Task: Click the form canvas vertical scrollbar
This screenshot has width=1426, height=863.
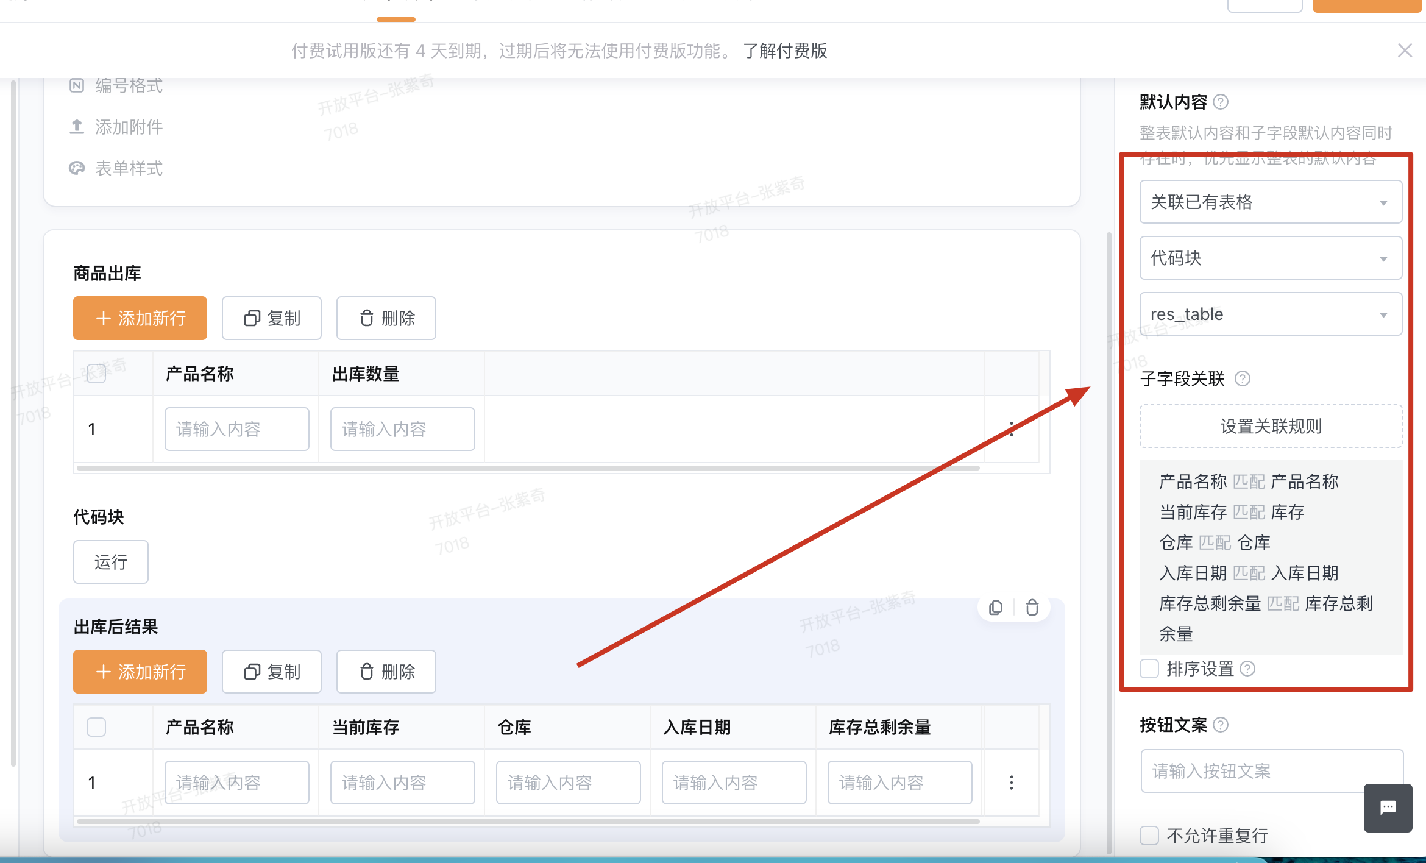Action: 1109,542
